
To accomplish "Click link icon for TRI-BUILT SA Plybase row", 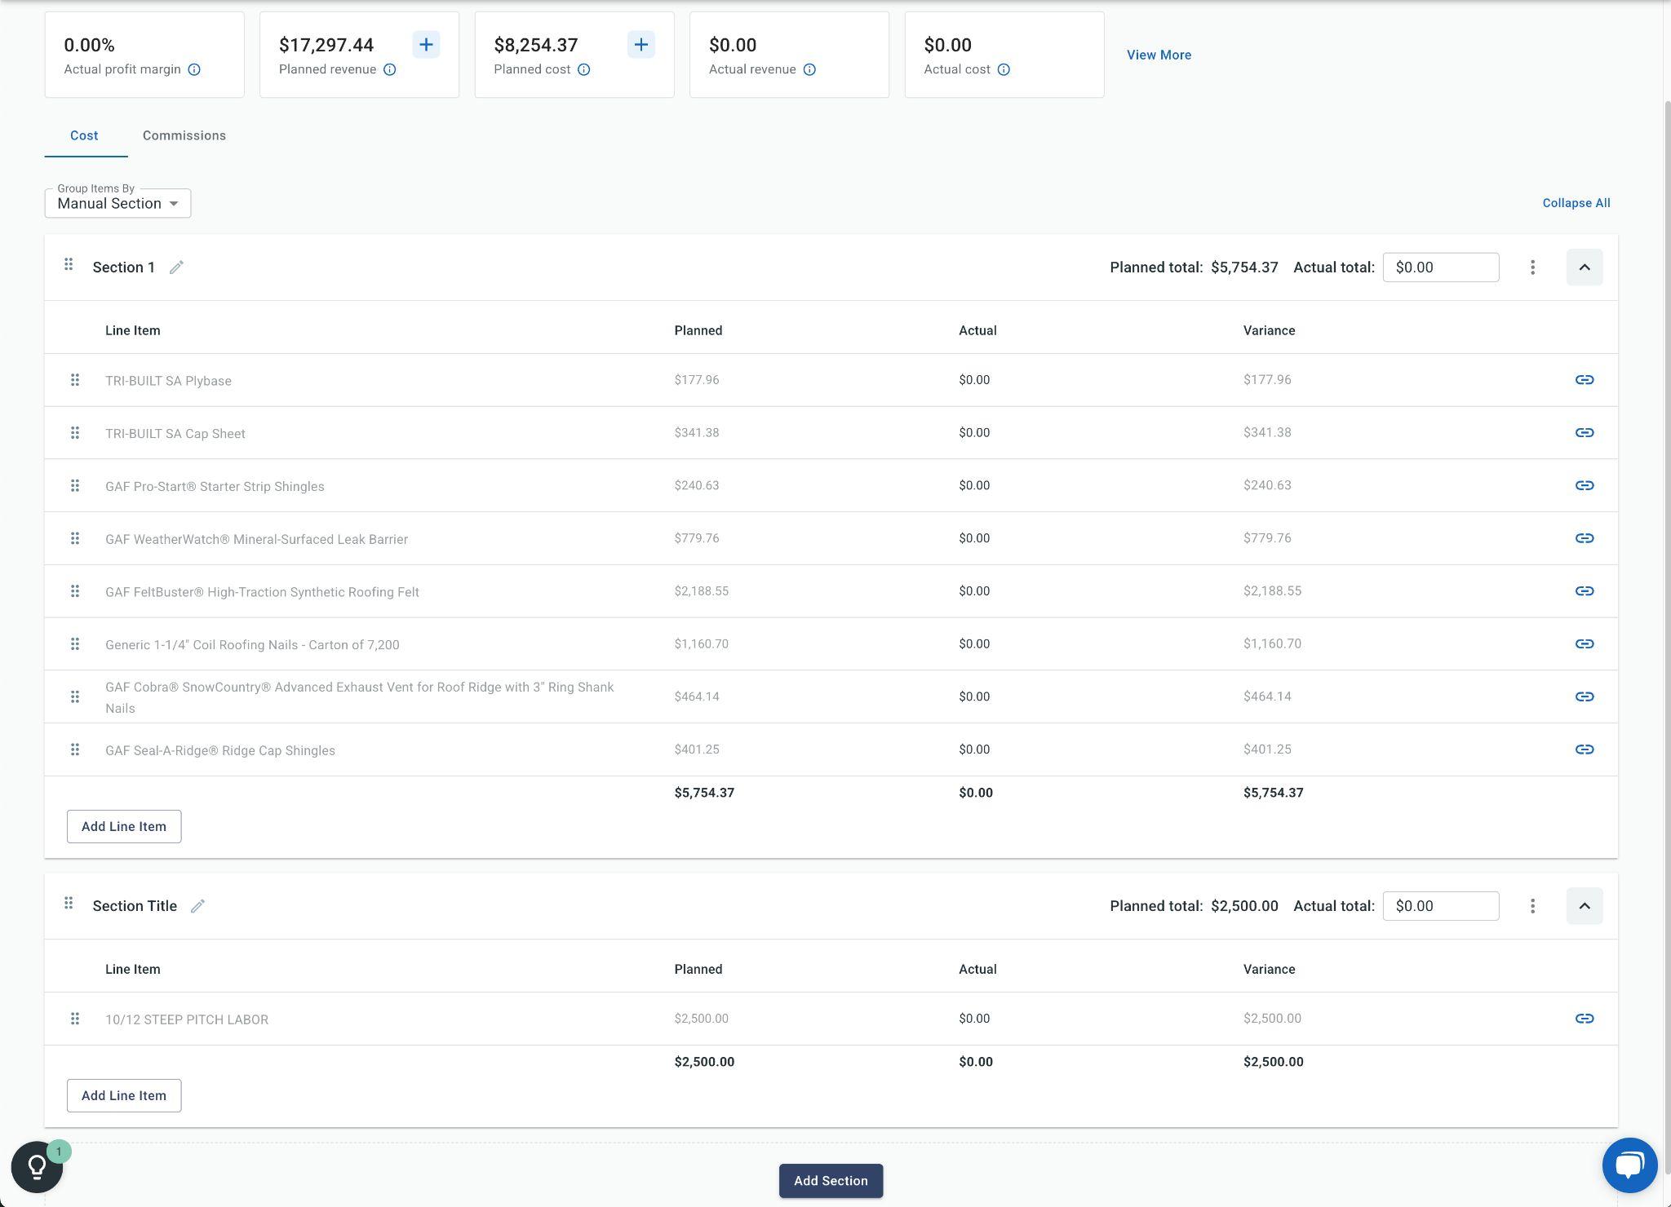I will (1584, 380).
